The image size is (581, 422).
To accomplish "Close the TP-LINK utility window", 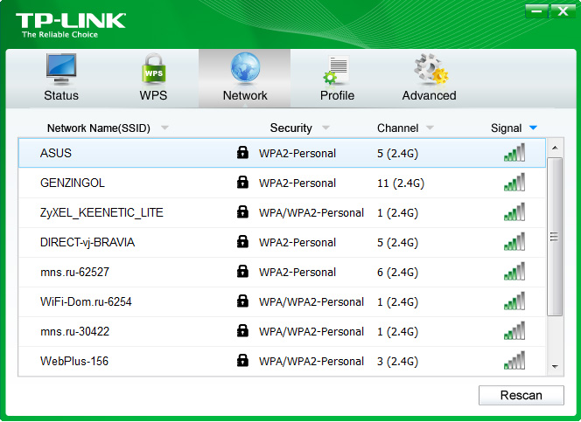I will click(563, 11).
